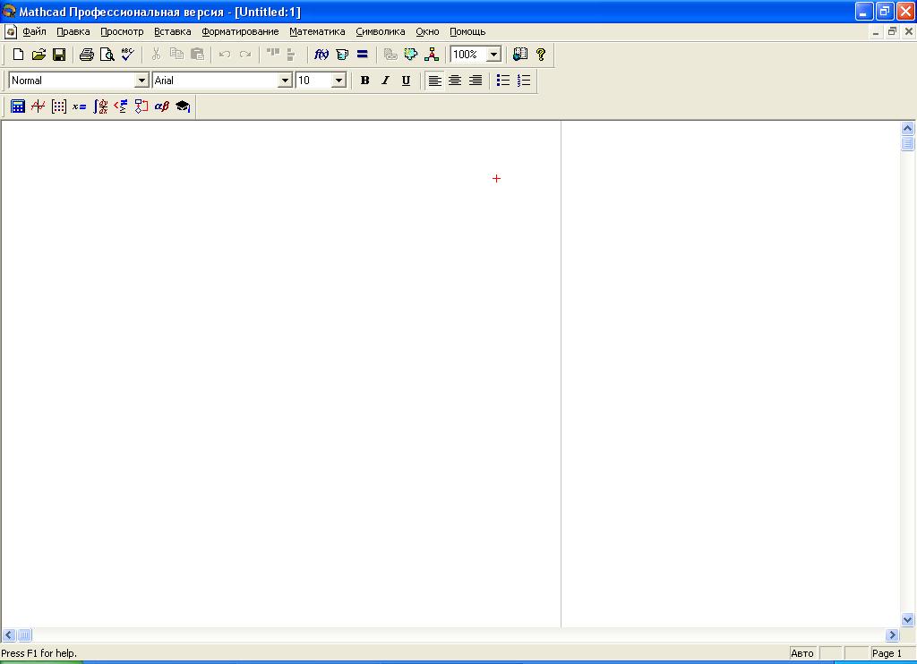Open a file with the folder icon

coord(39,55)
